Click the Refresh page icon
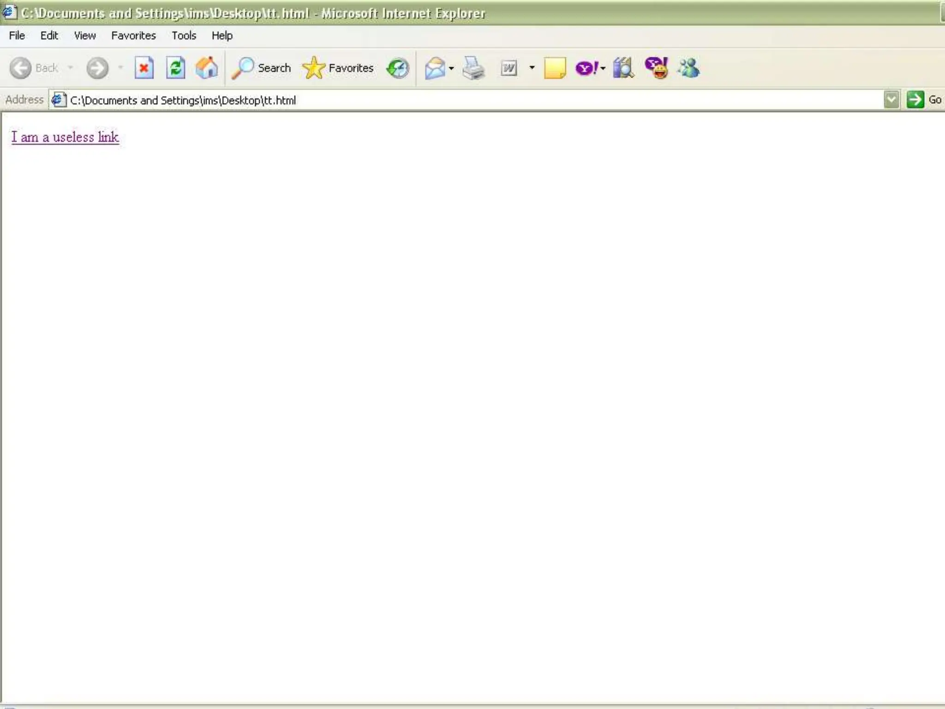Viewport: 945px width, 709px height. (x=175, y=68)
